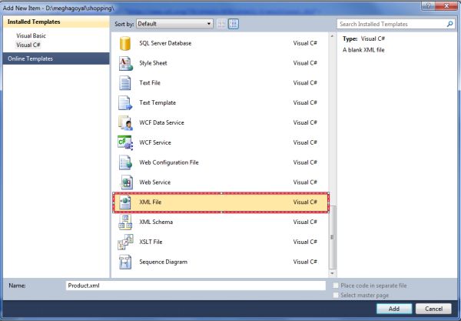
Task: Select Visual Basic in templates tree
Action: pos(31,35)
